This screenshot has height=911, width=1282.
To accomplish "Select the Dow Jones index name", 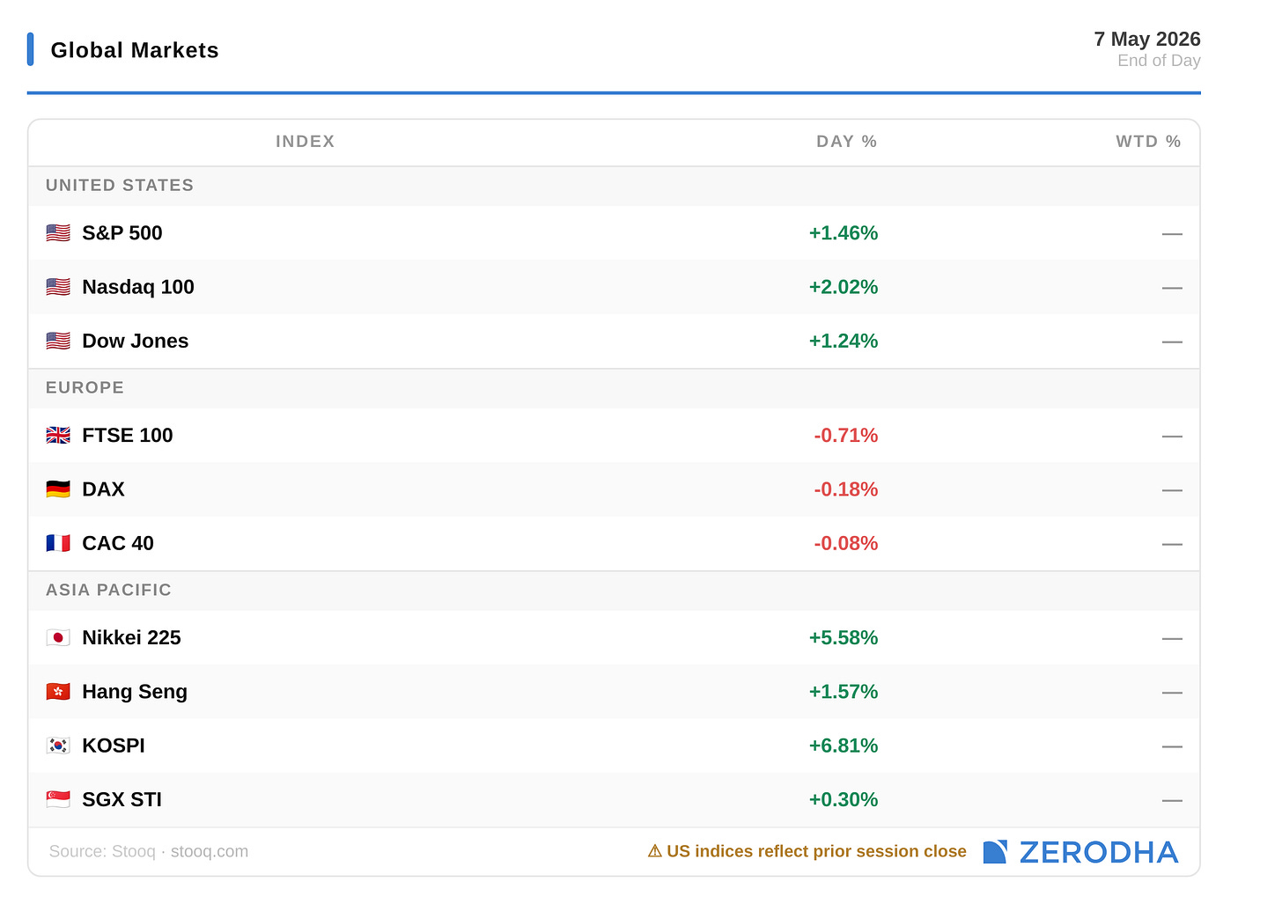I will click(136, 342).
